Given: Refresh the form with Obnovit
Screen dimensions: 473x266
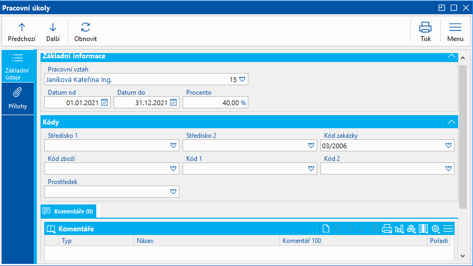Looking at the screenshot, I should click(85, 32).
